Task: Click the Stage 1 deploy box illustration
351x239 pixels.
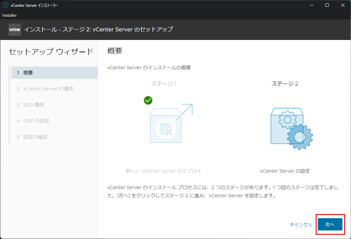Action: pos(171,123)
